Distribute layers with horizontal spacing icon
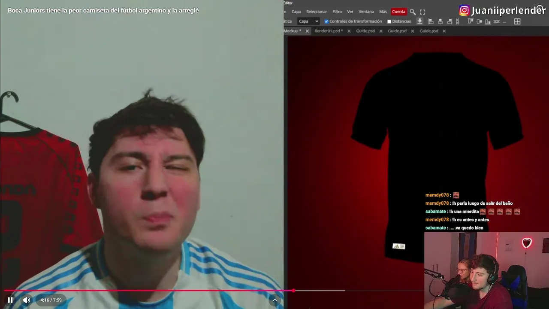This screenshot has height=309, width=549. pyautogui.click(x=497, y=21)
